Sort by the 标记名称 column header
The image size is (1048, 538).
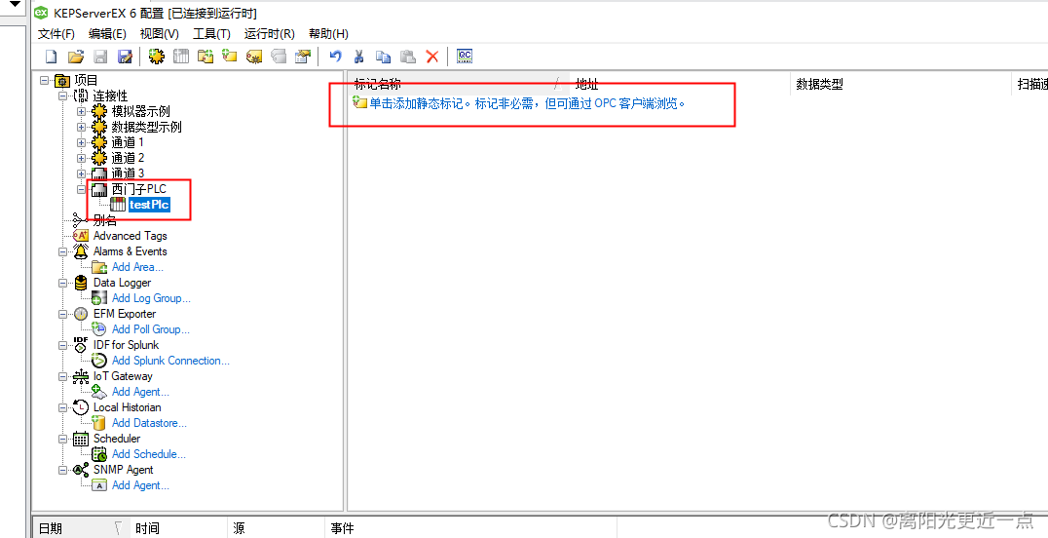tap(458, 85)
